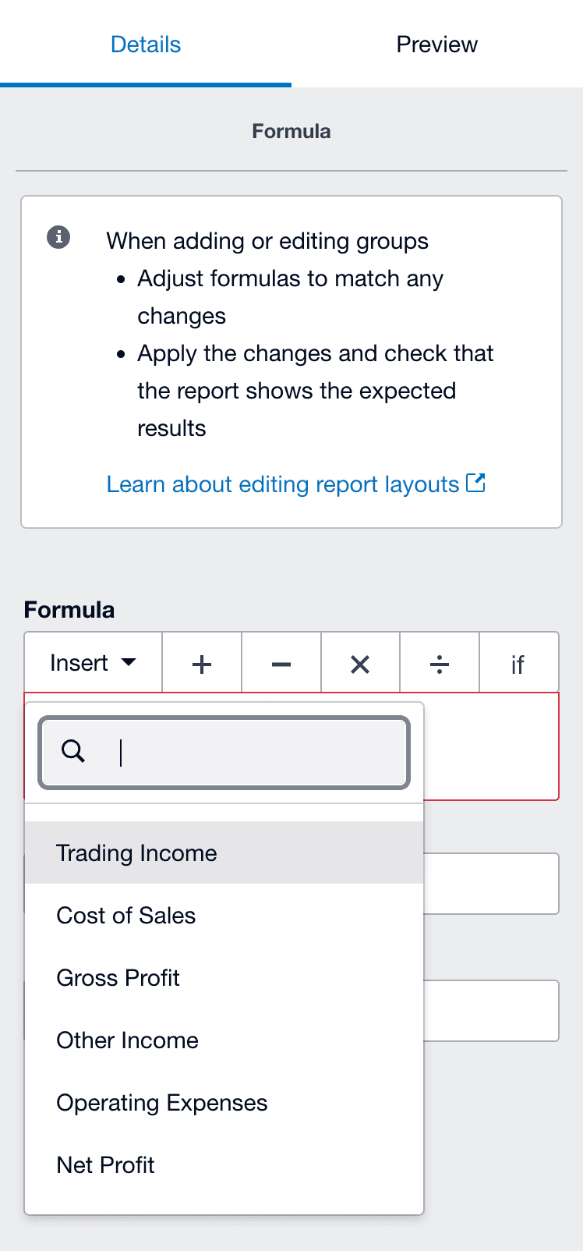This screenshot has width=583, height=1251.
Task: Select the addition operator in the formula toolbar
Action: pyautogui.click(x=201, y=664)
